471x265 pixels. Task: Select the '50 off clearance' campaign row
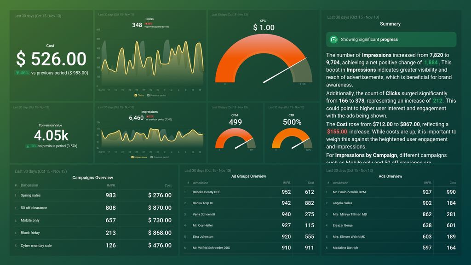coord(93,208)
